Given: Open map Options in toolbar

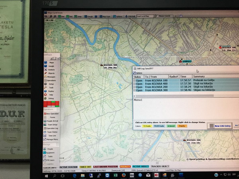Looking at the screenshot, I should 118,16.
